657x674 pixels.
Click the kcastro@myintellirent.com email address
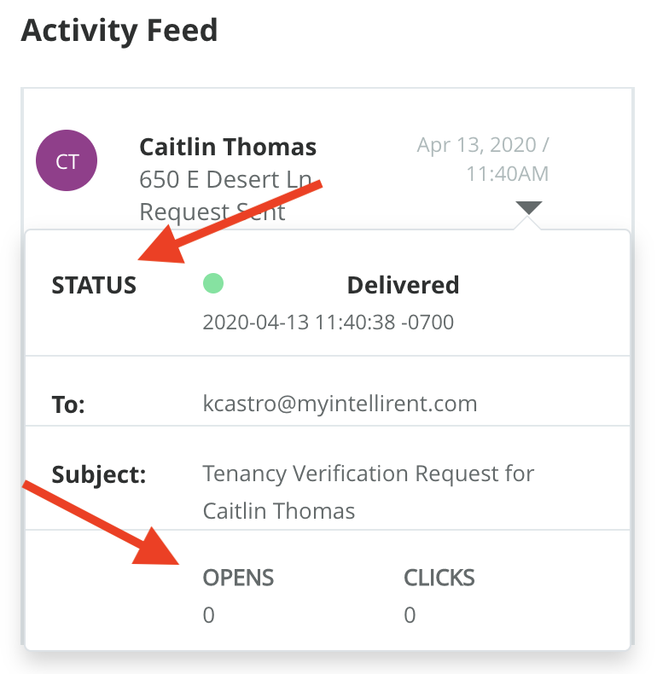click(340, 403)
